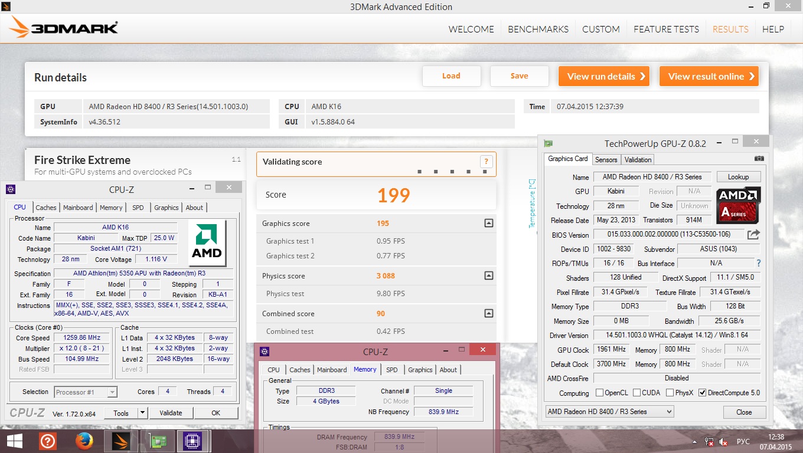Image resolution: width=803 pixels, height=453 pixels.
Task: Open the BENCHMARKS tab in 3DMark
Action: point(538,29)
